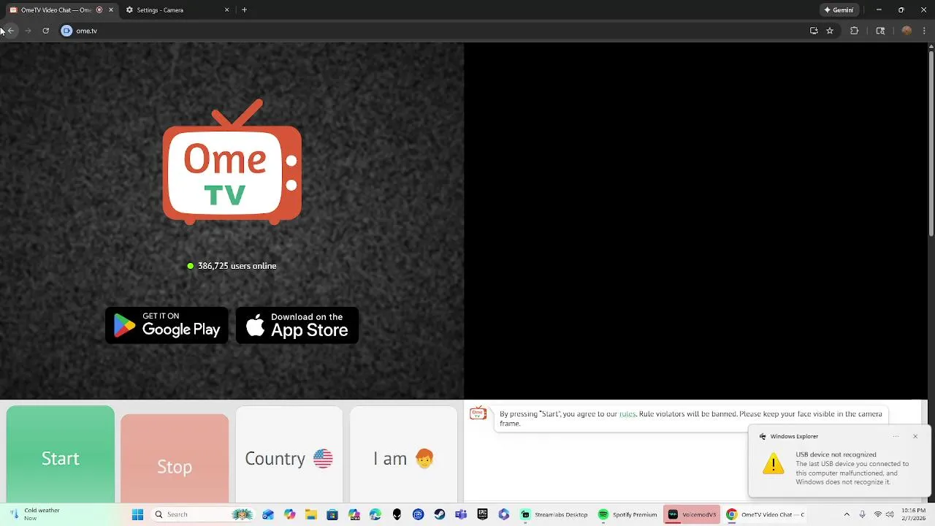This screenshot has height=526, width=935.
Task: Open a new browser tab
Action: [x=244, y=10]
